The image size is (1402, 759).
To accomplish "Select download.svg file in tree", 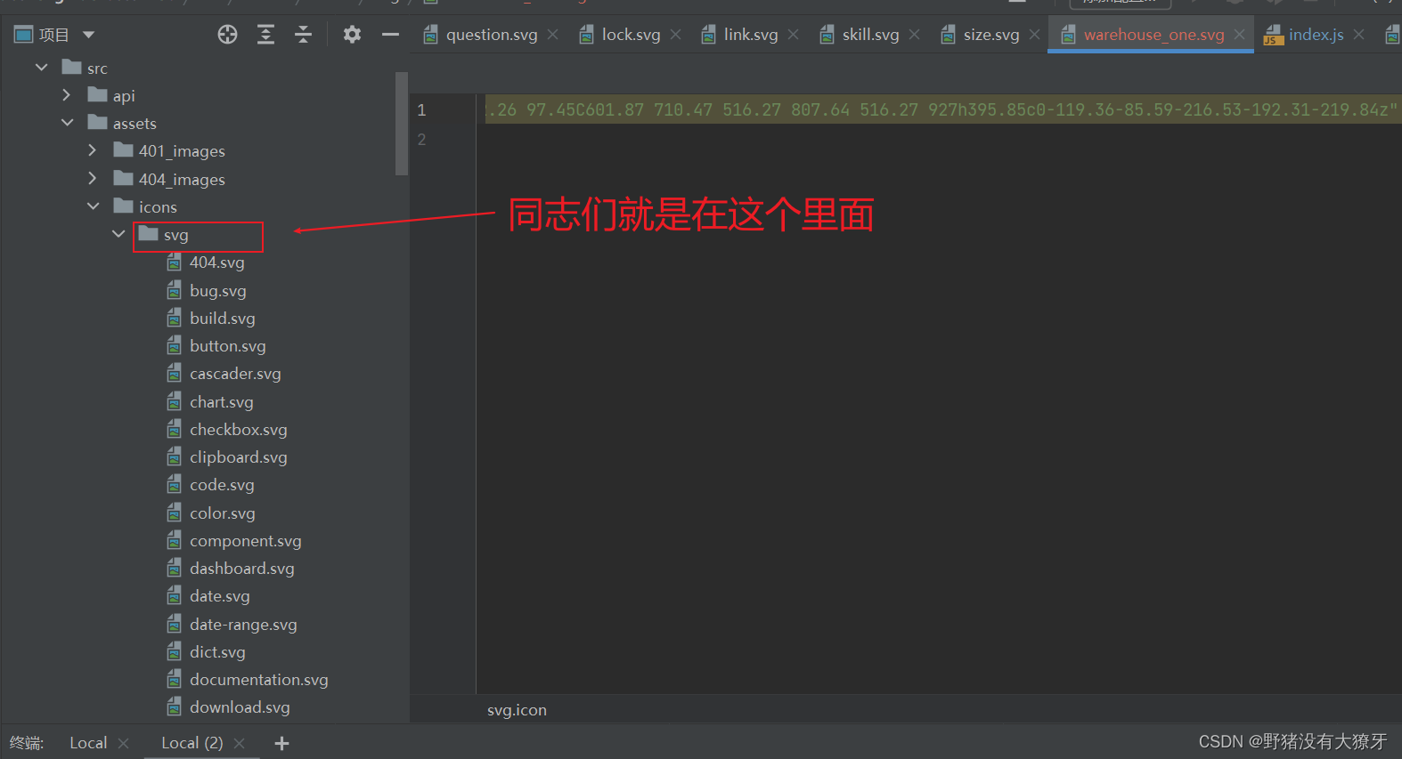I will click(240, 707).
